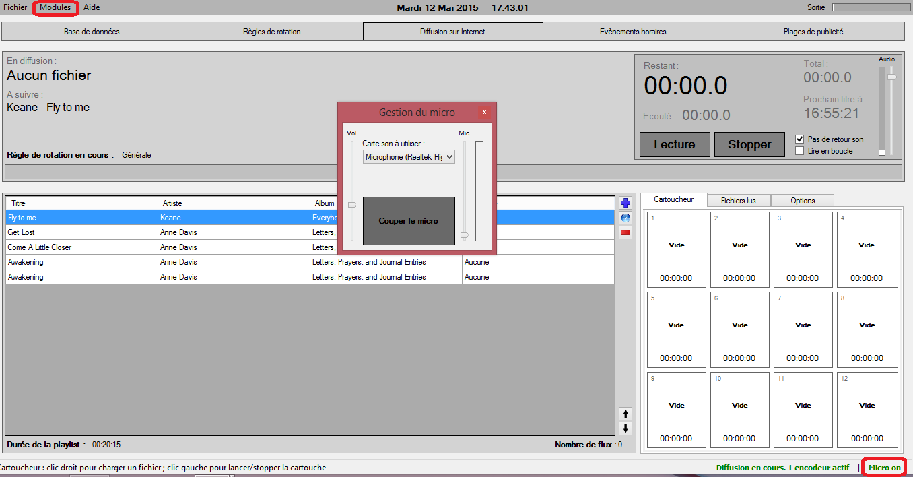Open the Fichier menu
Screen dimensions: 913x477
[15, 8]
